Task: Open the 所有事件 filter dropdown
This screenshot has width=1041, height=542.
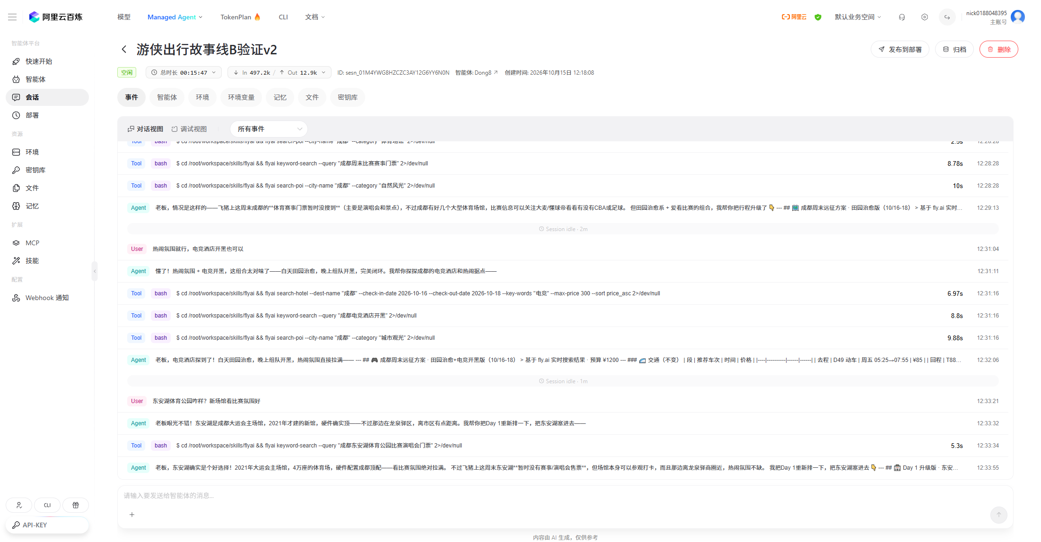Action: click(269, 129)
